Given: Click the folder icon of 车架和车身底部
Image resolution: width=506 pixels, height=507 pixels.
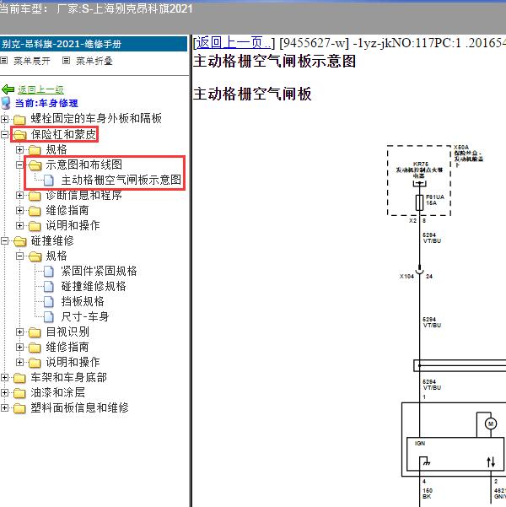Looking at the screenshot, I should 19,378.
